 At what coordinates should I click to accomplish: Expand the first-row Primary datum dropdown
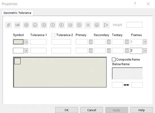point(91,42)
